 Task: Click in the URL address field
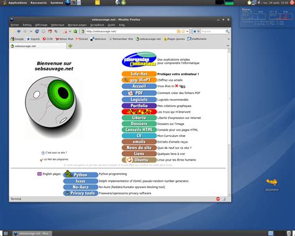(131, 31)
